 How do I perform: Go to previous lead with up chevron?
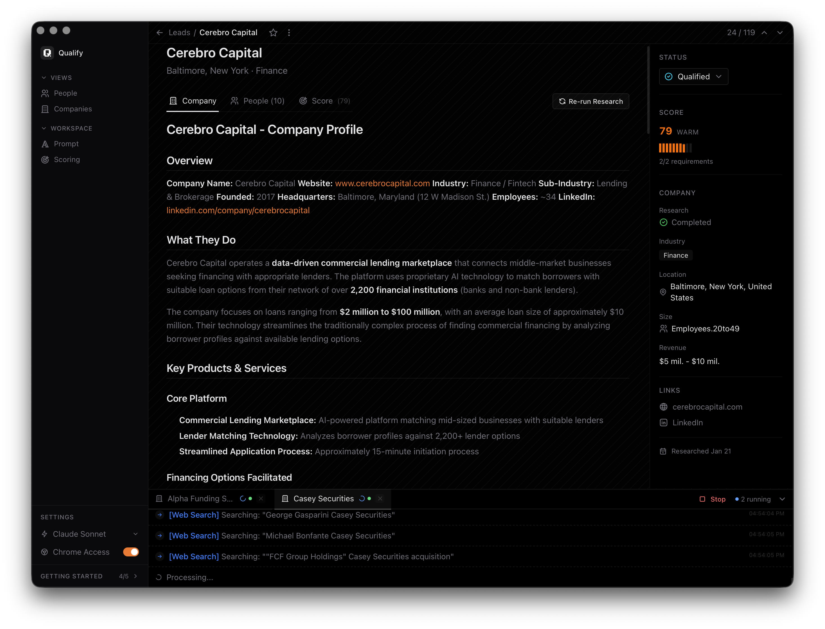764,33
